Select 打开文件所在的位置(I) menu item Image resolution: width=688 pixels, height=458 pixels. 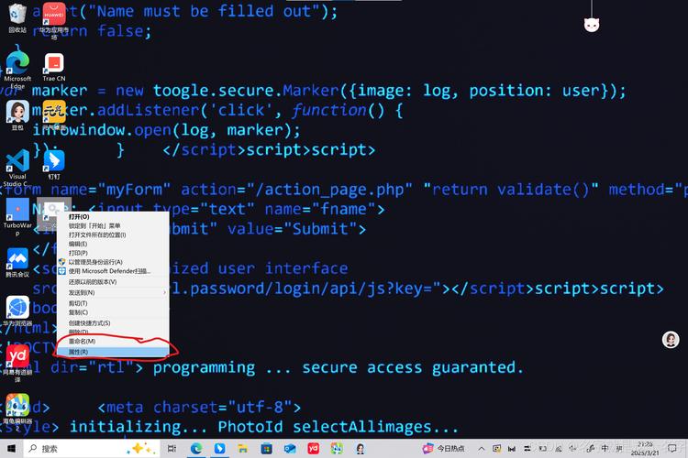[96, 234]
